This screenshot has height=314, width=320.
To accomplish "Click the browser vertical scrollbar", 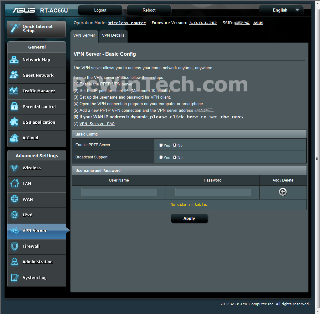I will click(x=317, y=158).
